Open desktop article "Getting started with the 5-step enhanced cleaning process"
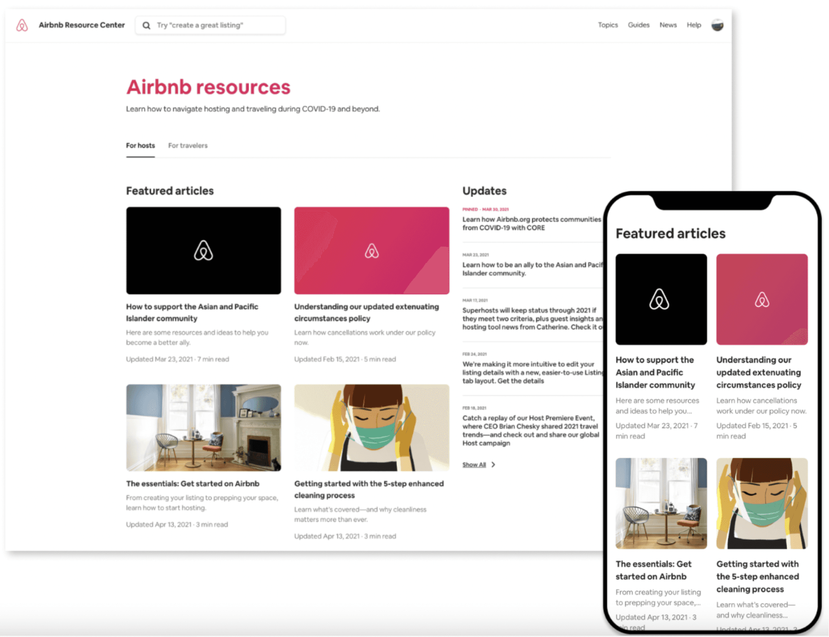 (x=369, y=489)
